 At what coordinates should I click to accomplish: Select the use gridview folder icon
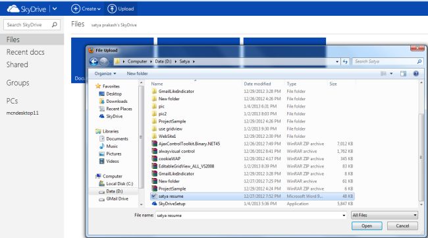pyautogui.click(x=155, y=129)
